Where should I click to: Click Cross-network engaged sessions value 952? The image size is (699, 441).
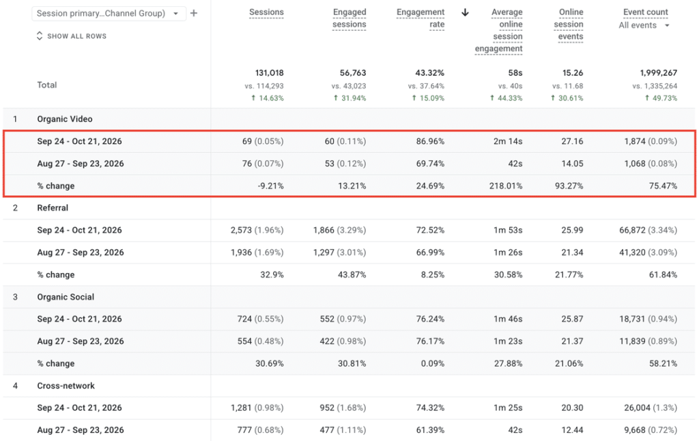[x=327, y=408]
